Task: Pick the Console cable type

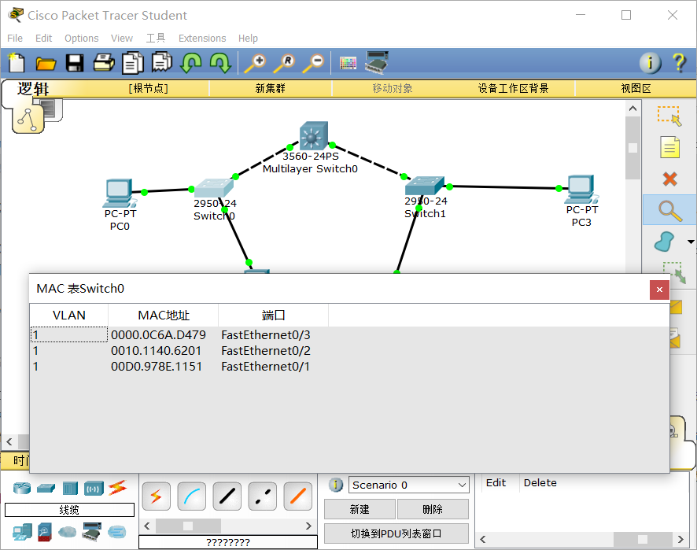Action: (x=192, y=496)
